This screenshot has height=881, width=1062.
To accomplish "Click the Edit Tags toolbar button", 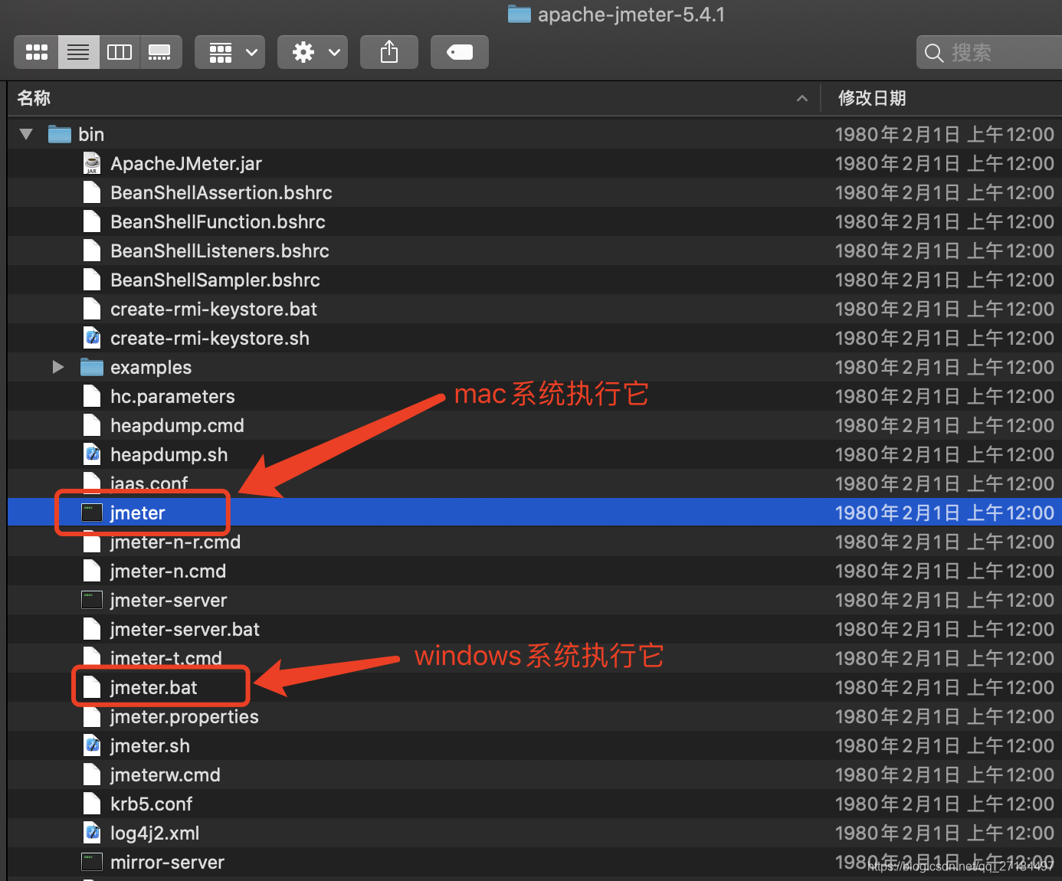I will (x=460, y=52).
